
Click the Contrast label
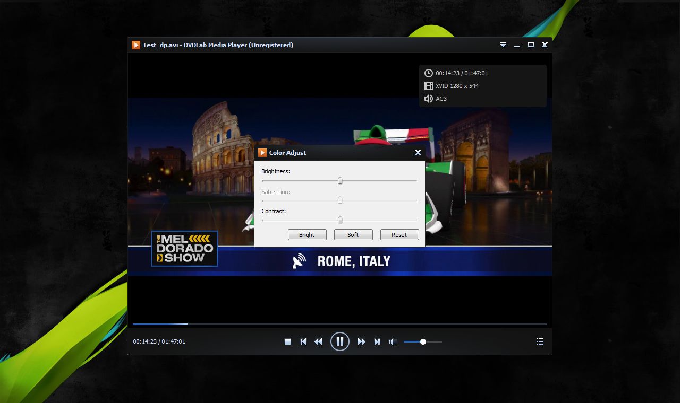click(x=274, y=211)
